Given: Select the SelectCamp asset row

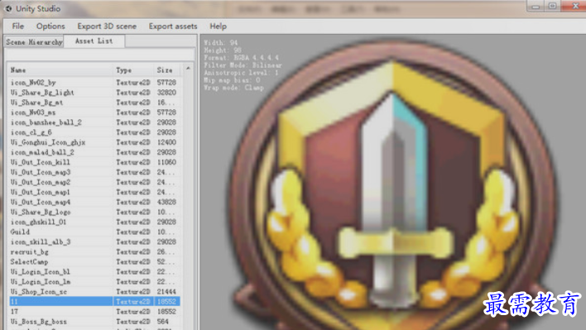Looking at the screenshot, I should tap(94, 261).
